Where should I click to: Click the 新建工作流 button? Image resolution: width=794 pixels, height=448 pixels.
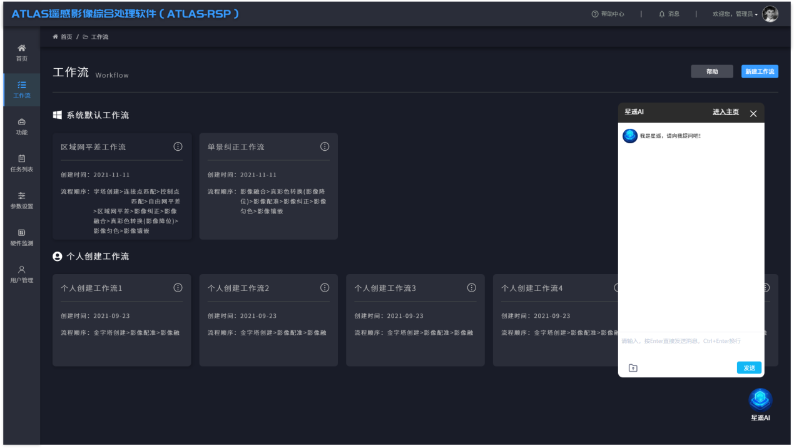(x=759, y=71)
